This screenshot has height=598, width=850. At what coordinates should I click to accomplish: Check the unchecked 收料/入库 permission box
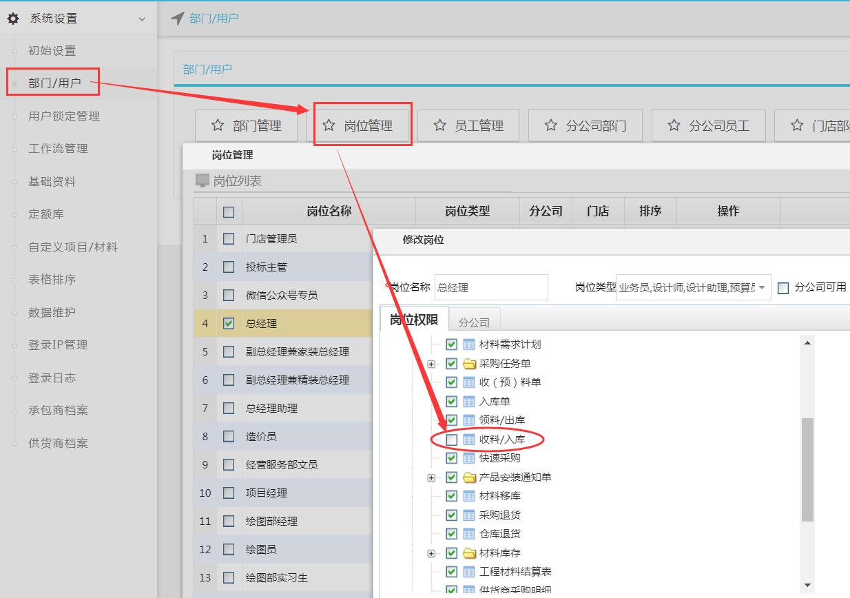452,440
